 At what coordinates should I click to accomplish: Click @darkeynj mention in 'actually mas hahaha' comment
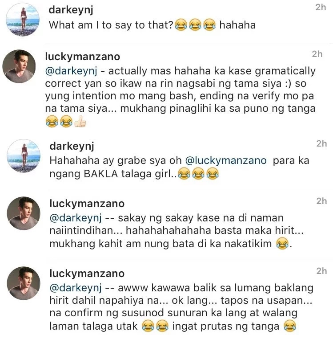71,71
